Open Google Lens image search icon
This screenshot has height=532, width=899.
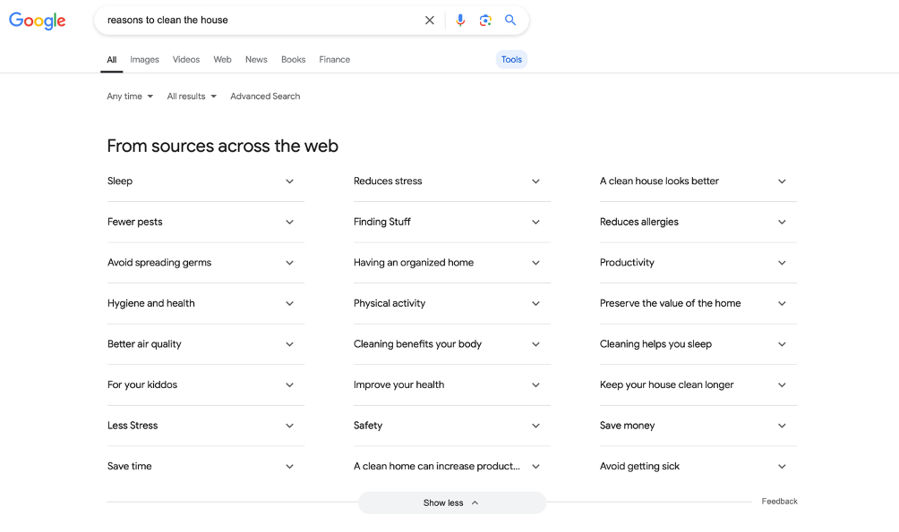pyautogui.click(x=485, y=20)
